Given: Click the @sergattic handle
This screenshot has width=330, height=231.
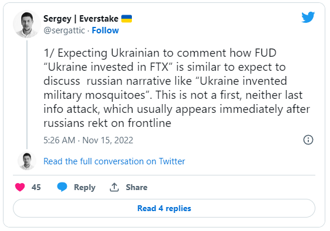Looking at the screenshot, I should [x=64, y=30].
